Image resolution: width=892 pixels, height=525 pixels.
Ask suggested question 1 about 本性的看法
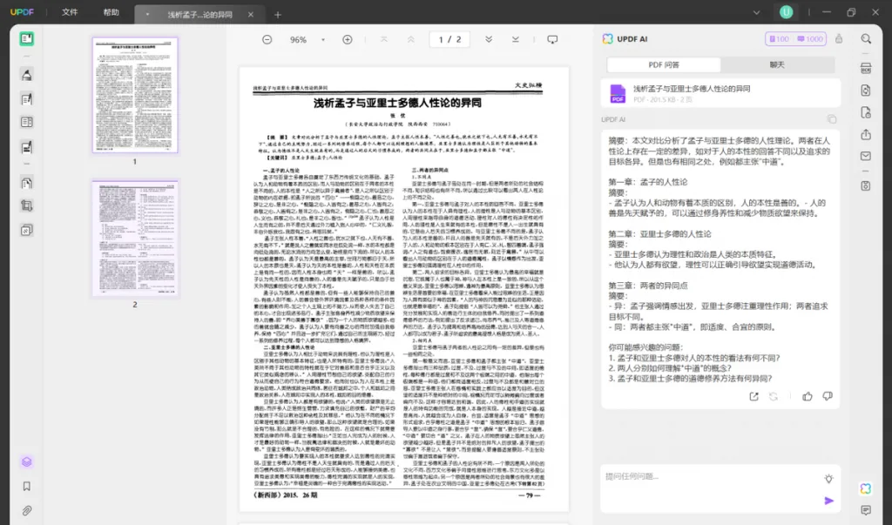click(694, 358)
